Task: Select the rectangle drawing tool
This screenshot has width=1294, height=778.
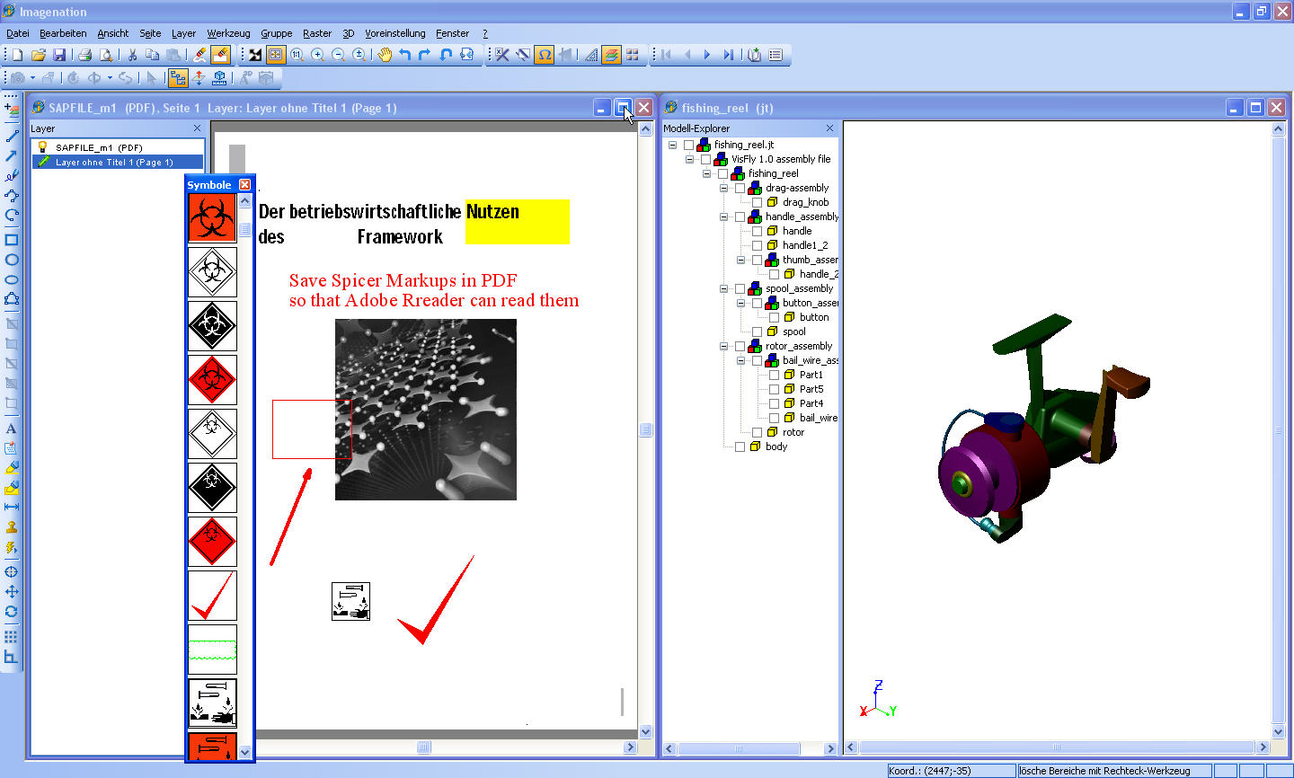Action: click(x=12, y=240)
